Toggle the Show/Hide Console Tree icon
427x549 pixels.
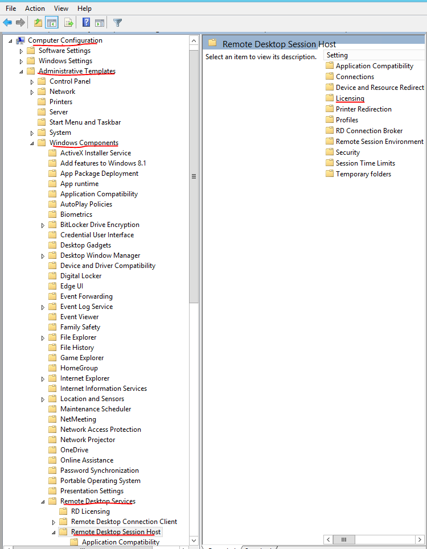52,23
